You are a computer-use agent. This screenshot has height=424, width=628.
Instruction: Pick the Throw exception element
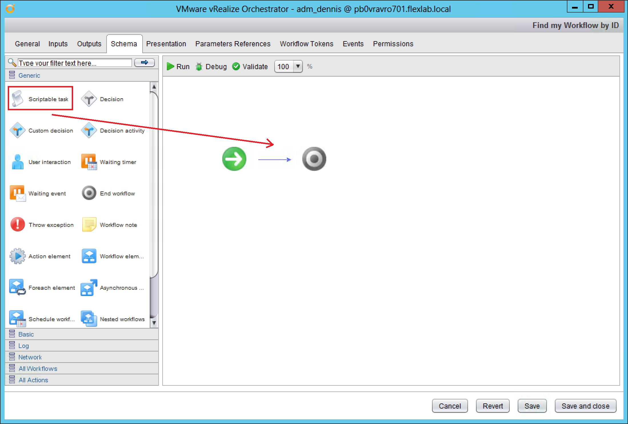click(42, 225)
